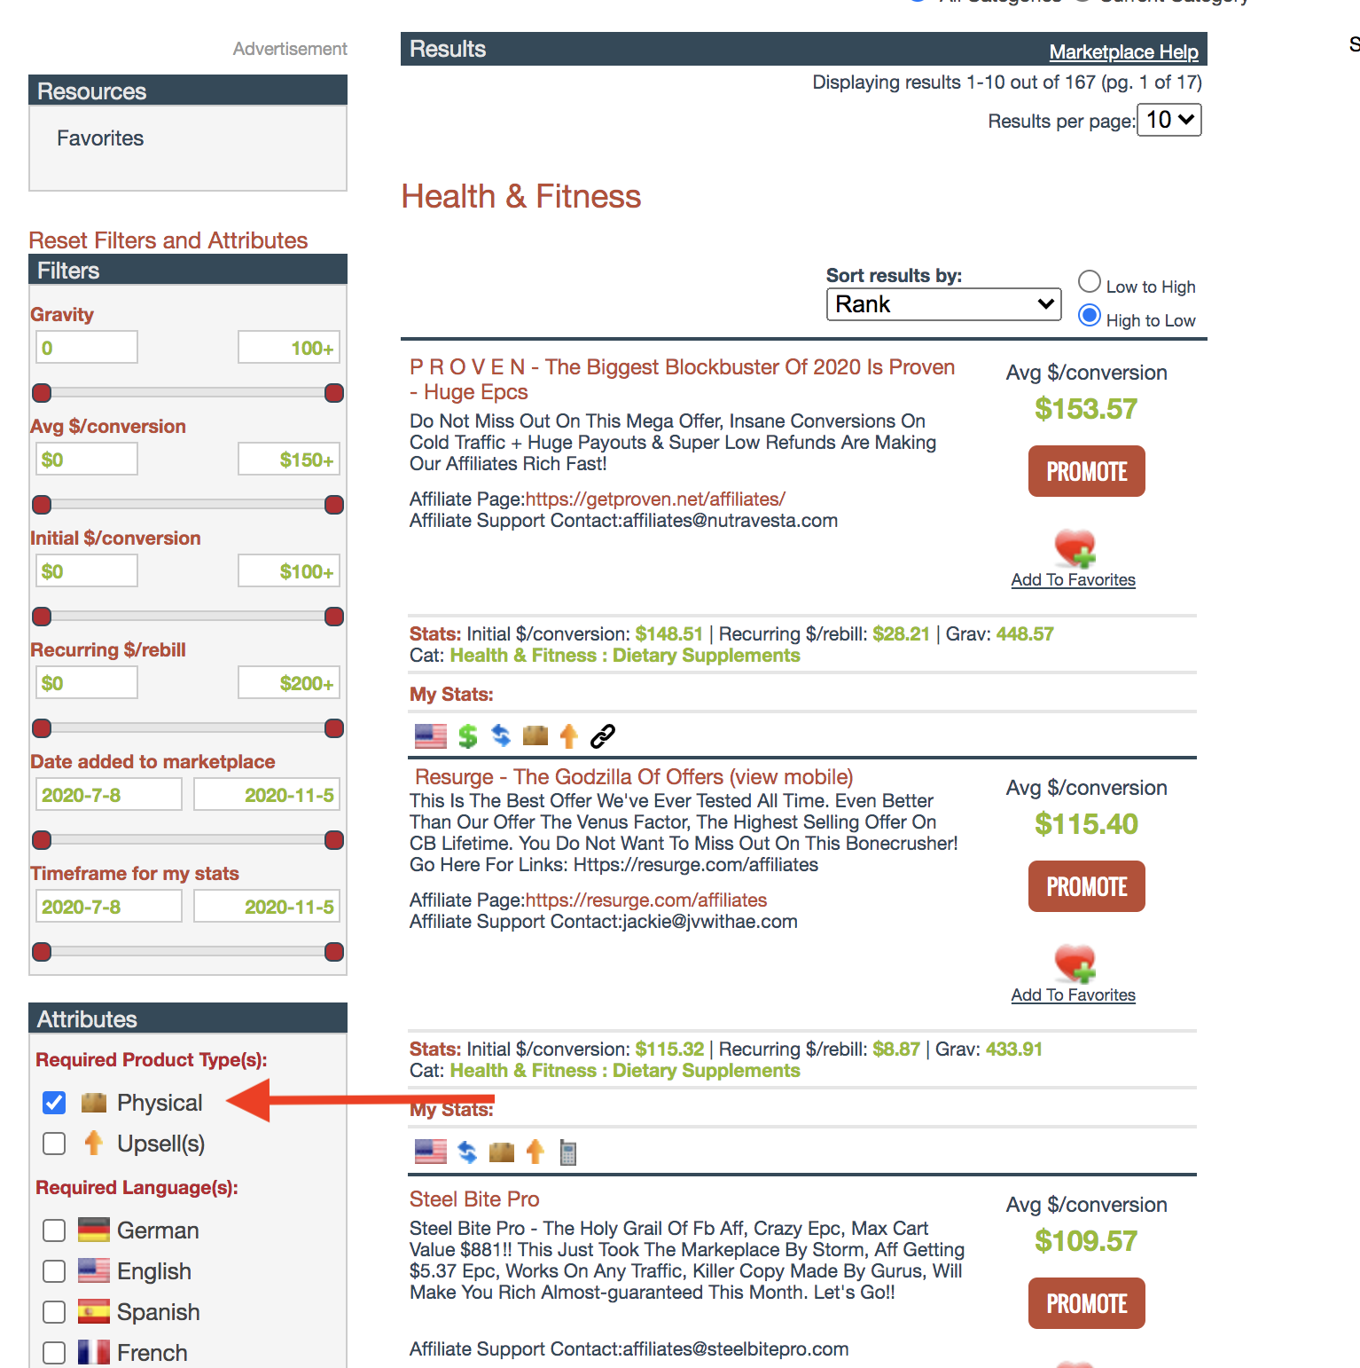
Task: Click Initial $/conversion minimum $0 field
Action: [87, 570]
